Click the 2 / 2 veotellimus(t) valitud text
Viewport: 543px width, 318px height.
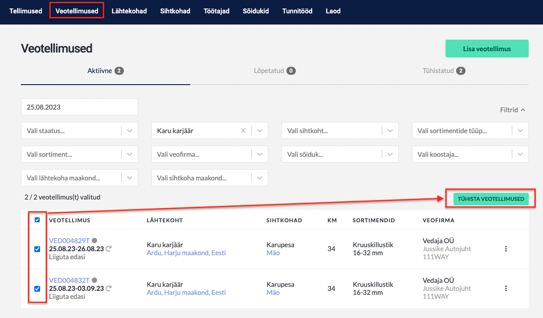tap(62, 196)
